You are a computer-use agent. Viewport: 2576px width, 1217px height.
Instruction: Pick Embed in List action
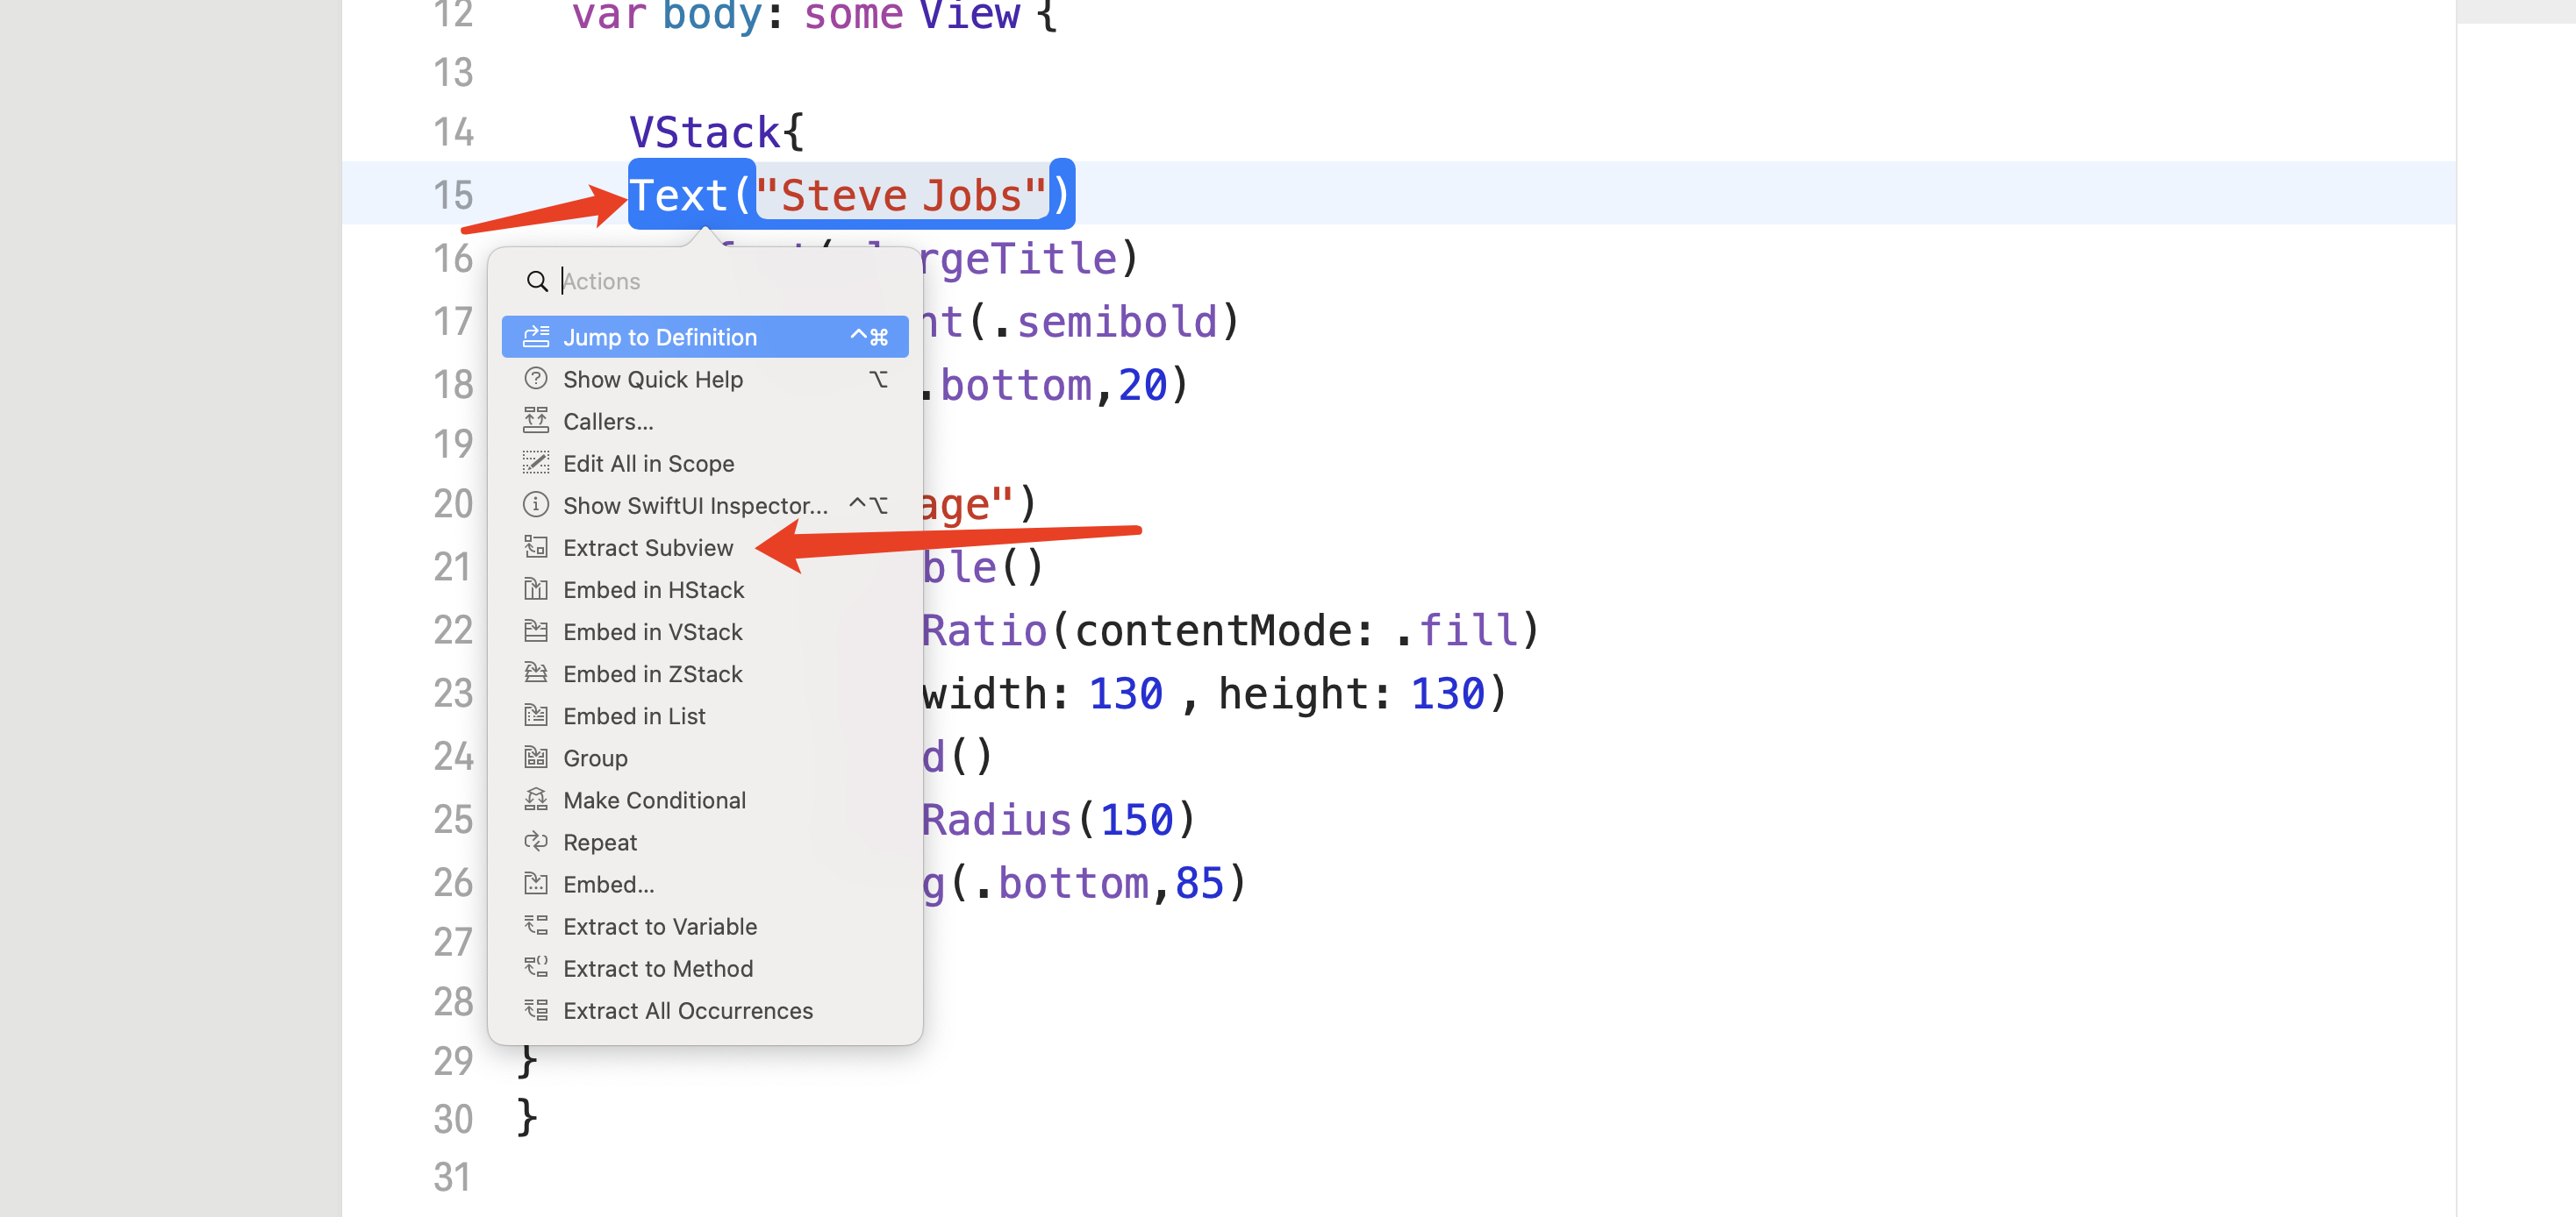634,715
